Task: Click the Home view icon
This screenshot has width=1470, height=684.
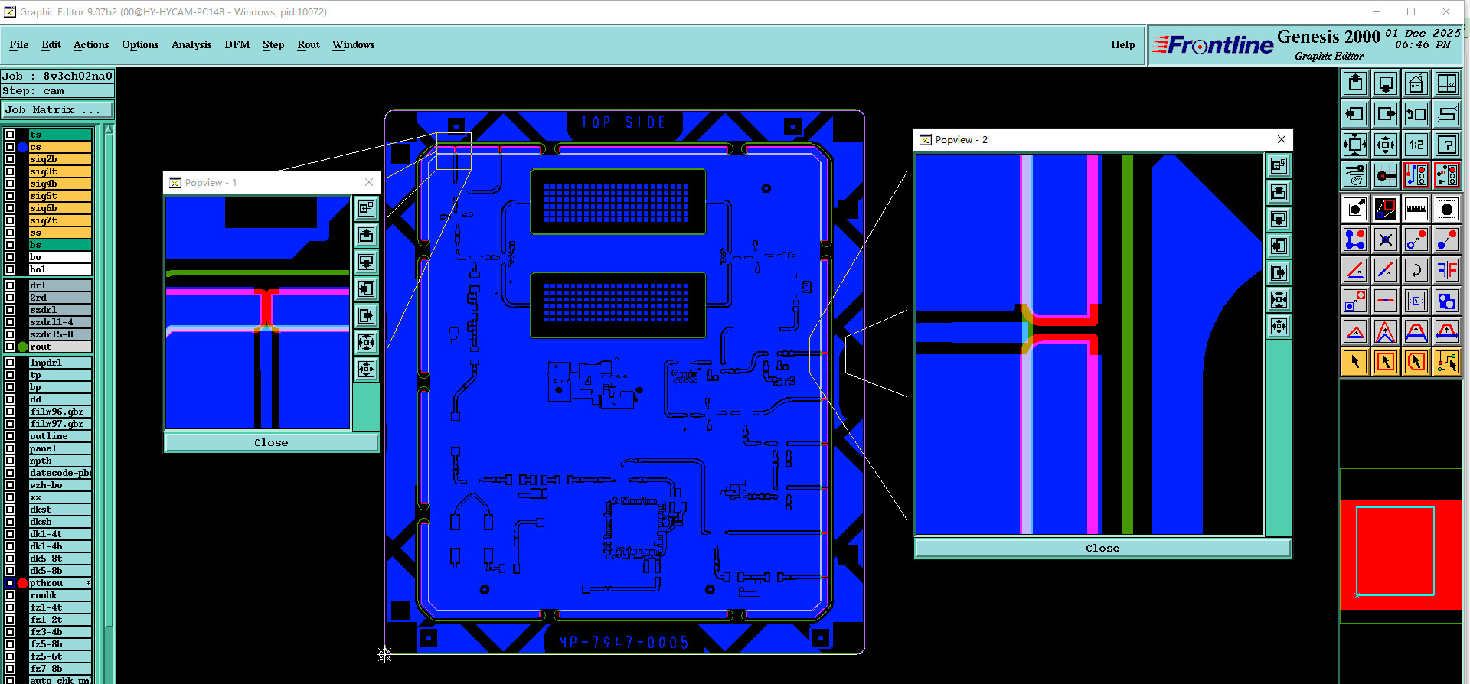Action: click(x=1416, y=83)
